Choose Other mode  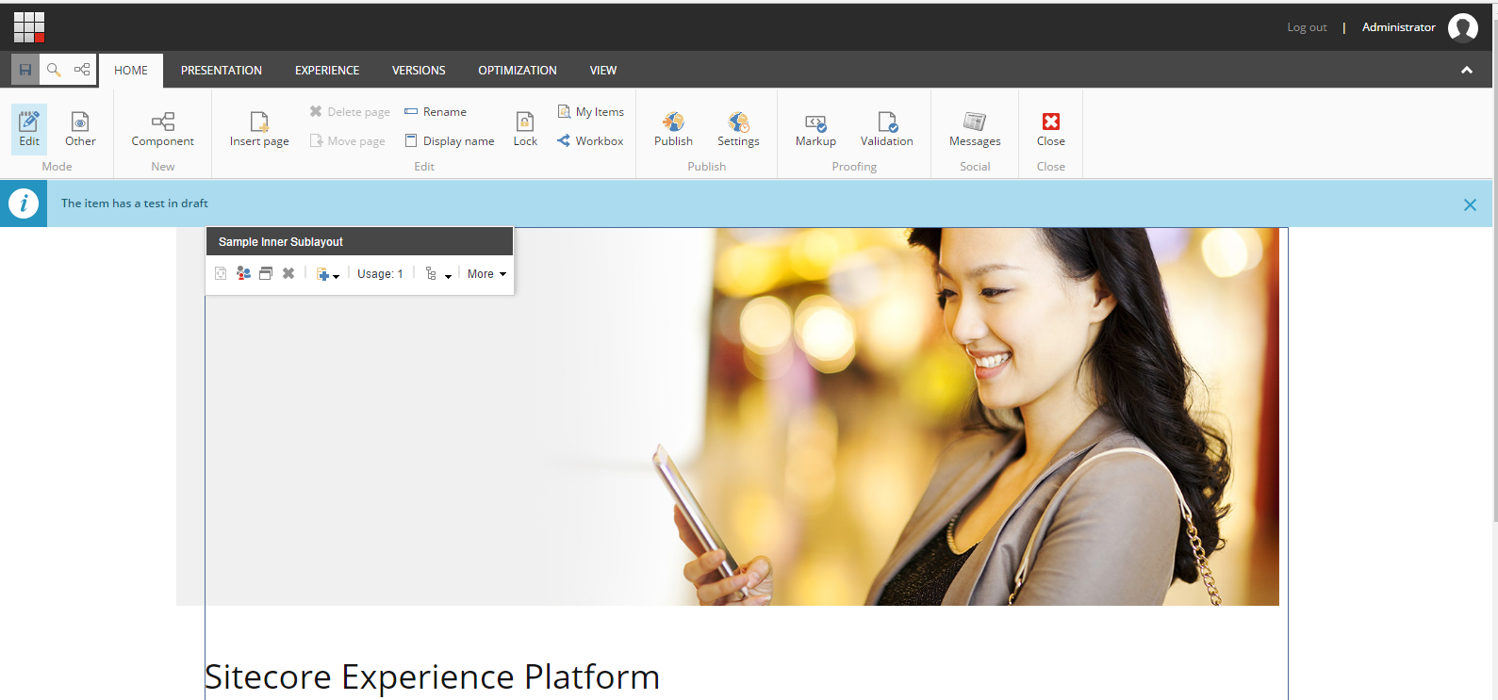[x=80, y=129]
